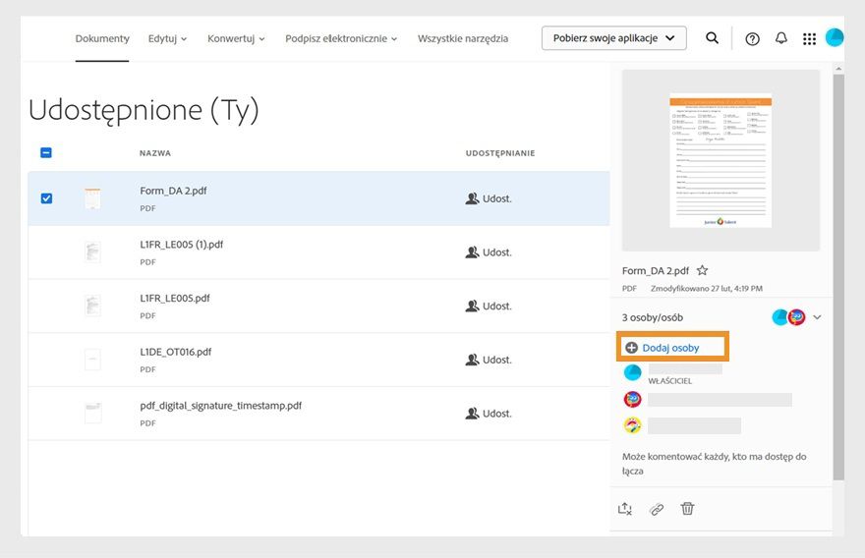Click shared icon for Form_DA 2.pdf
Image resolution: width=865 pixels, height=558 pixels.
472,198
